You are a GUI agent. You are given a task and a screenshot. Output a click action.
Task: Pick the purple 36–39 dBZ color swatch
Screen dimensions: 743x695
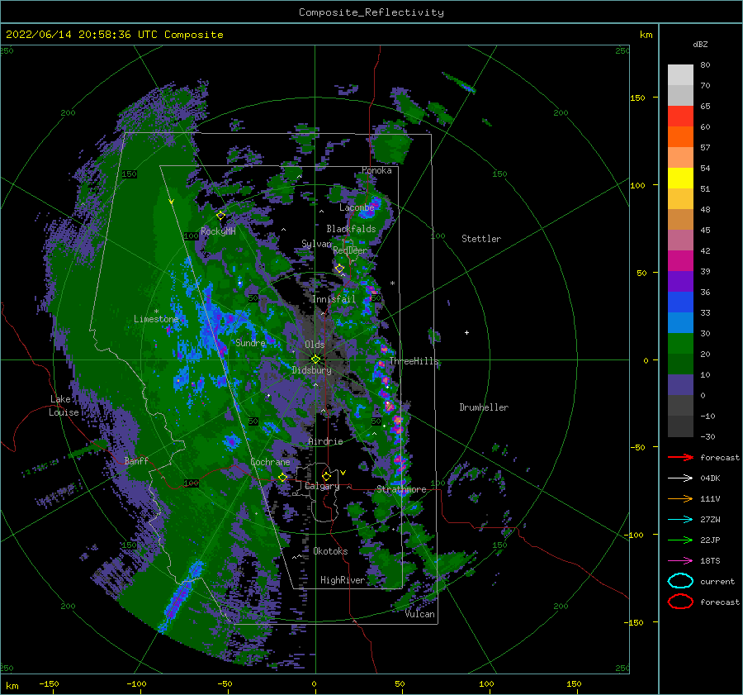point(680,282)
